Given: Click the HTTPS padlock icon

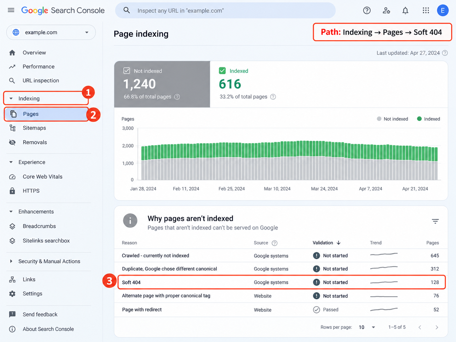Looking at the screenshot, I should tap(12, 191).
